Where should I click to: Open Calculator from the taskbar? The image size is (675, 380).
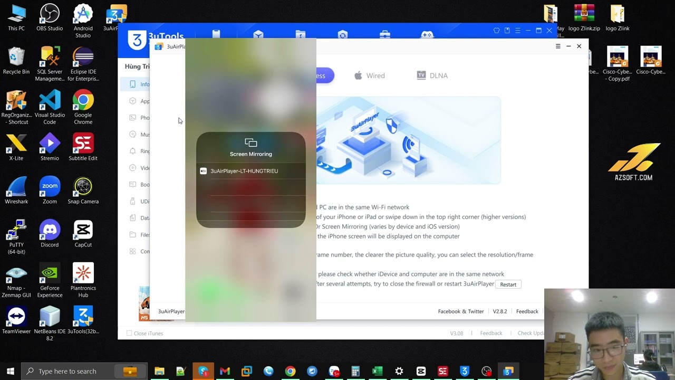click(x=355, y=371)
